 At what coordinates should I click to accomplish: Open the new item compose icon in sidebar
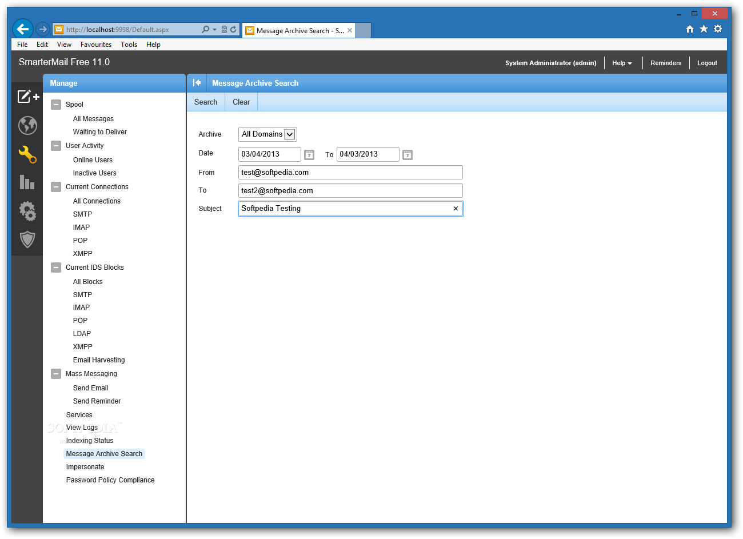point(27,97)
